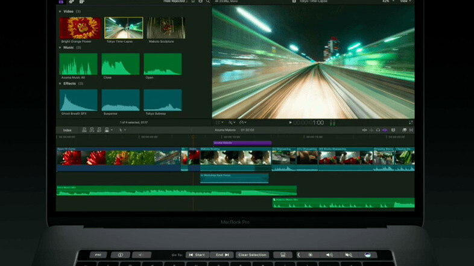Screen dimensions: 474x266
Task: Collapse the Video section disclosure triangle
Action: (60, 11)
